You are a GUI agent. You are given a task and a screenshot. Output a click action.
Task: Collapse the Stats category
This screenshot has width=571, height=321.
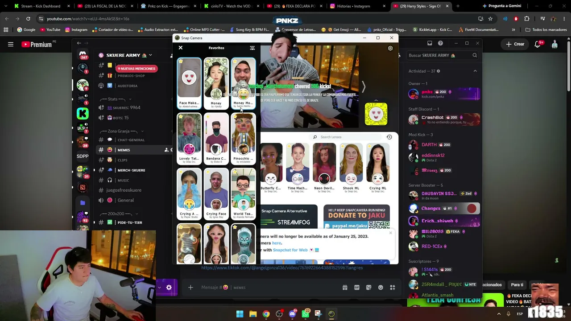point(116,99)
